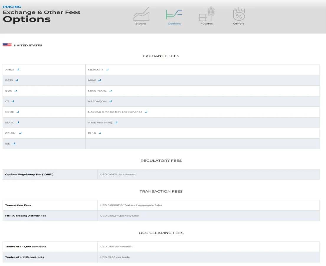Screen dimensions: 326x266
Task: Click the EXCHANGE FEES heading
Action: (161, 56)
